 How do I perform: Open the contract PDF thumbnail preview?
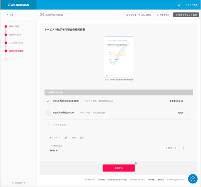(119, 57)
